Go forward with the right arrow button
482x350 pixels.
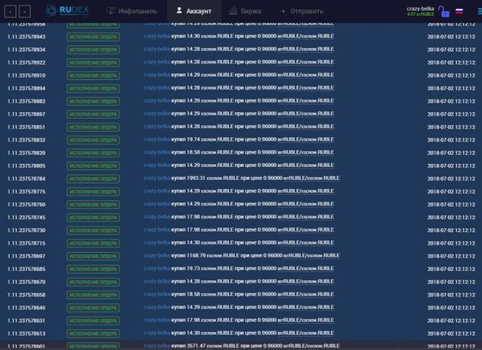pos(25,11)
